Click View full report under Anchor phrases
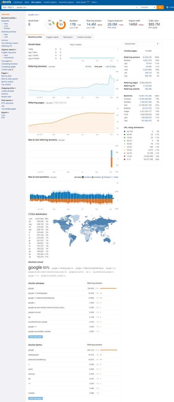 pyautogui.click(x=36, y=337)
